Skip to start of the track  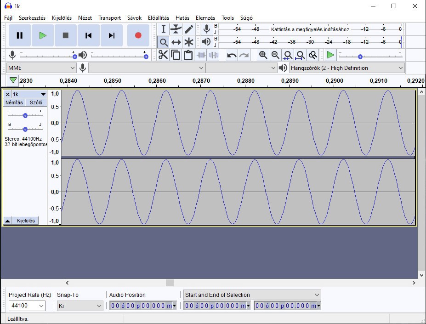[89, 35]
